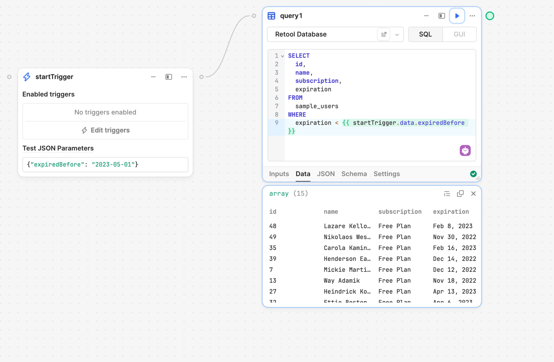Open Retool Database in a new tab
This screenshot has width=554, height=362.
pyautogui.click(x=384, y=34)
